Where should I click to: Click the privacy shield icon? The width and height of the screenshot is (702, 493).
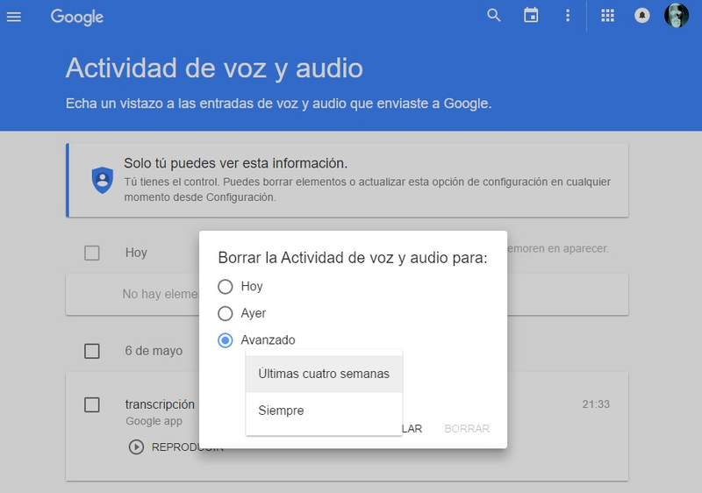click(x=103, y=181)
